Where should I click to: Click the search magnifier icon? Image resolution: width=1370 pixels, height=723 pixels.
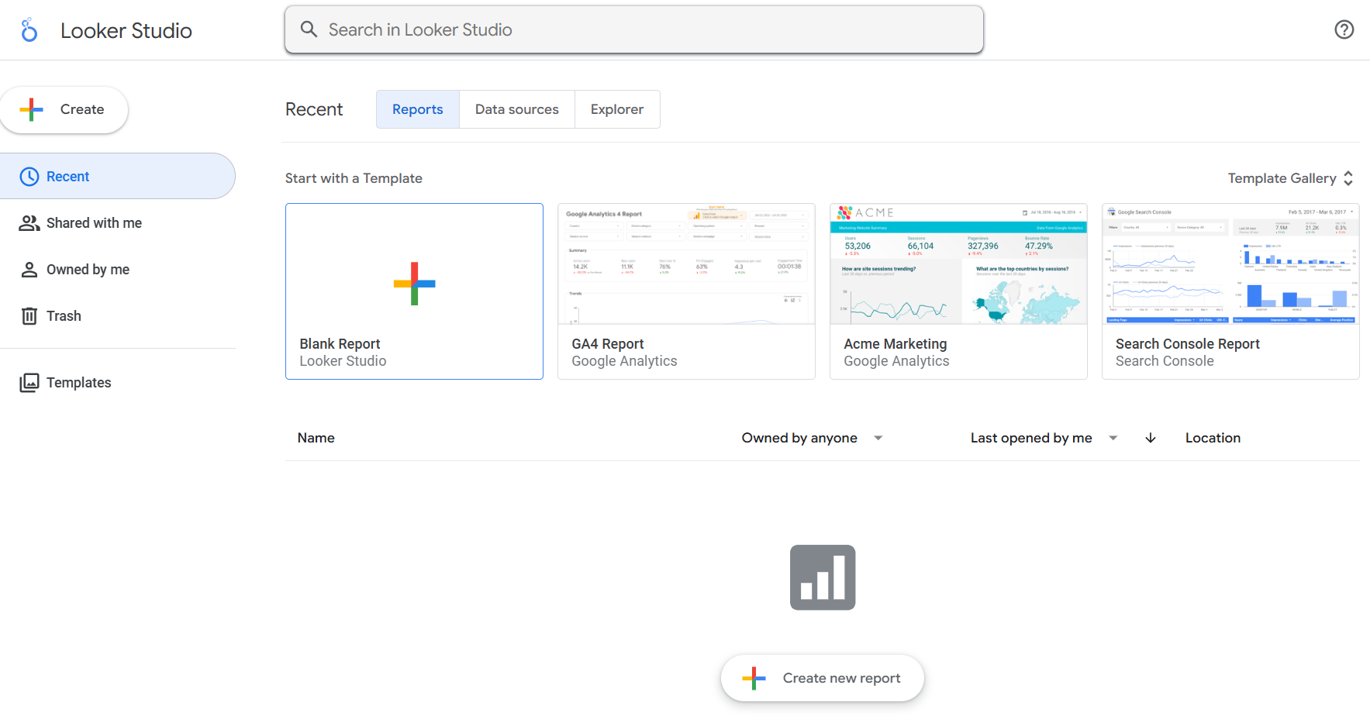pyautogui.click(x=309, y=29)
